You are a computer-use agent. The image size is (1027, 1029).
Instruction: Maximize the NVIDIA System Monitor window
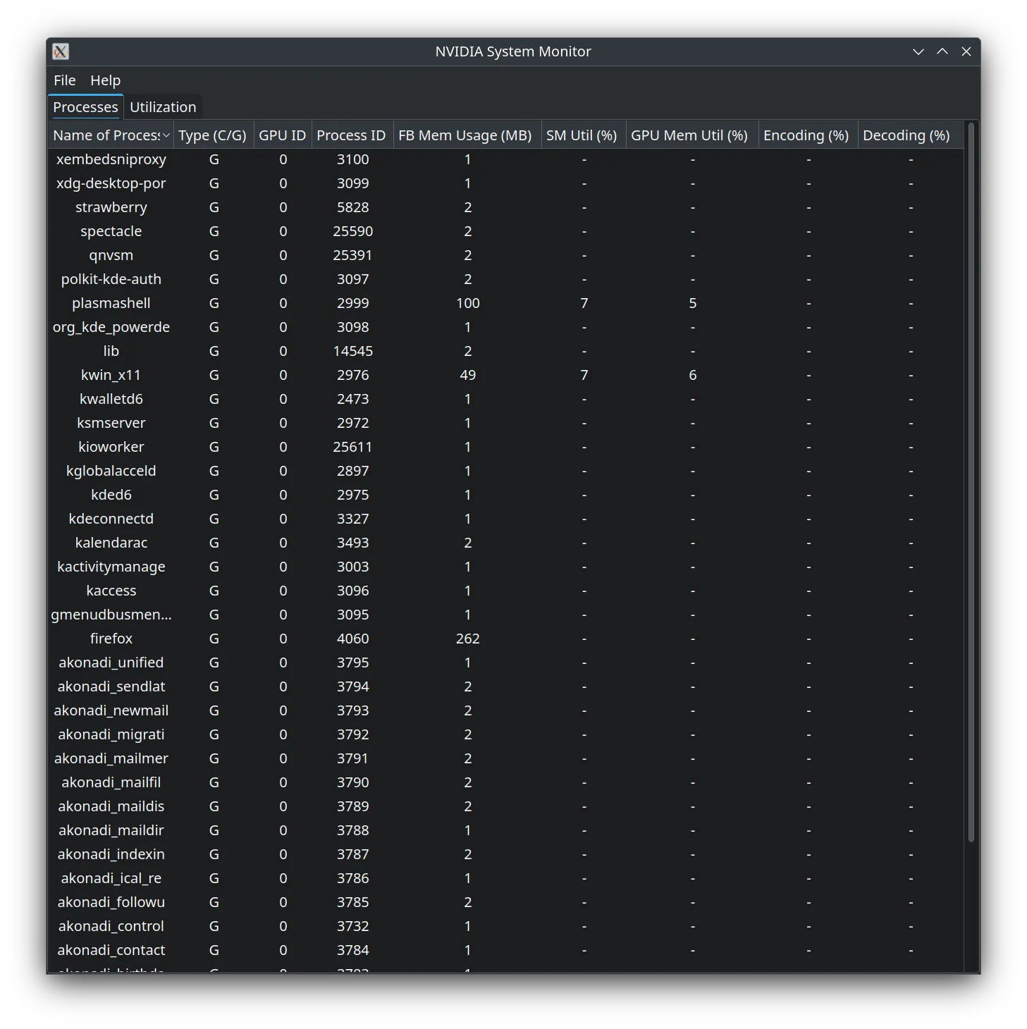point(942,51)
